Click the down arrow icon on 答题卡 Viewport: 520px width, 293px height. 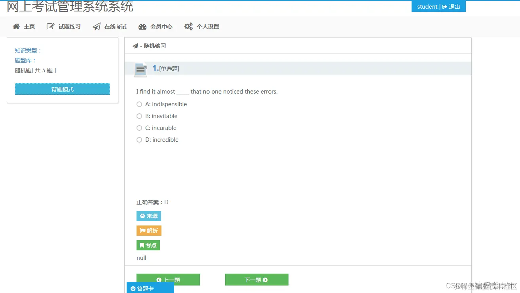coord(133,289)
